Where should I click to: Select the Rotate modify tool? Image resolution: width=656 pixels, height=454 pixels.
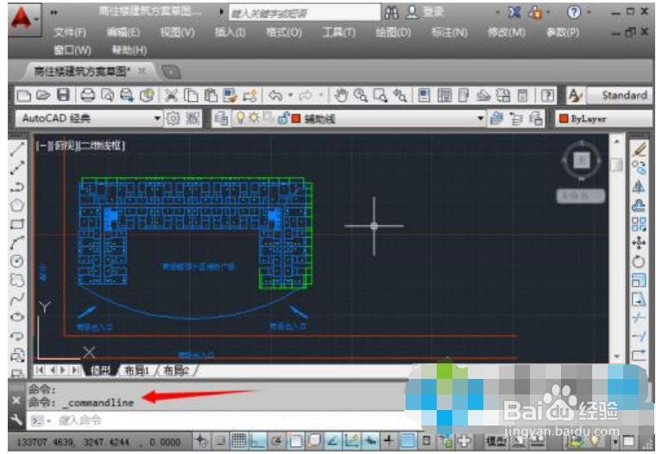coord(639,262)
